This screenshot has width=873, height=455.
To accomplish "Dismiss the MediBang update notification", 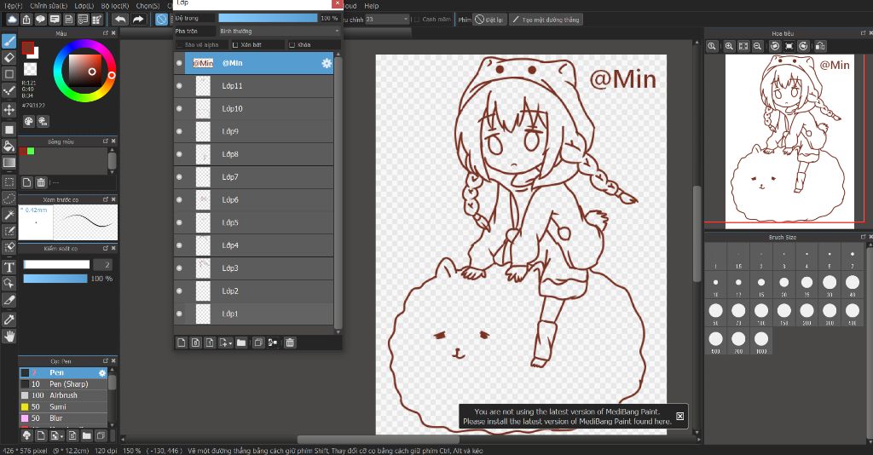I will (679, 416).
